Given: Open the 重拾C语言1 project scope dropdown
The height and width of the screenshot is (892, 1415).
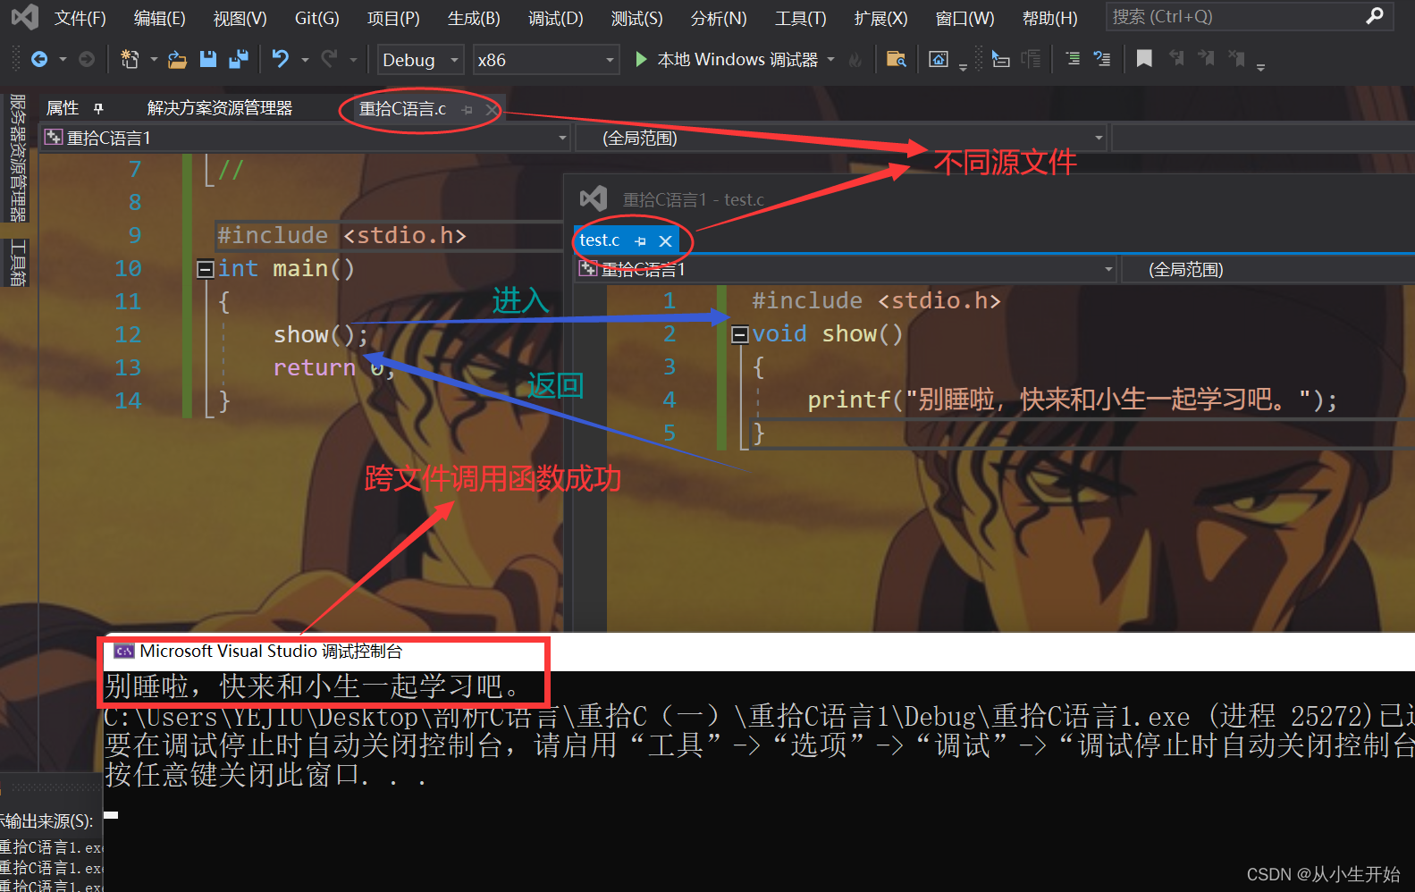Looking at the screenshot, I should pyautogui.click(x=306, y=138).
